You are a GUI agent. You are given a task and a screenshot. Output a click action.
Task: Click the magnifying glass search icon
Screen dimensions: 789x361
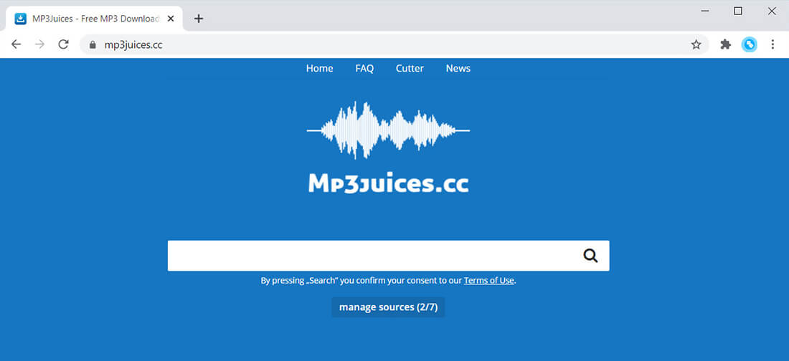point(590,256)
